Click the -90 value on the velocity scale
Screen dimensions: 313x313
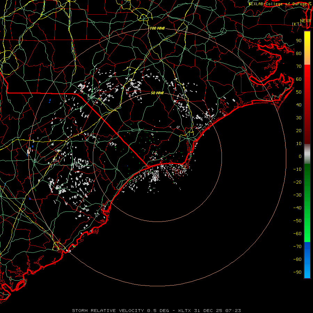[298, 272]
